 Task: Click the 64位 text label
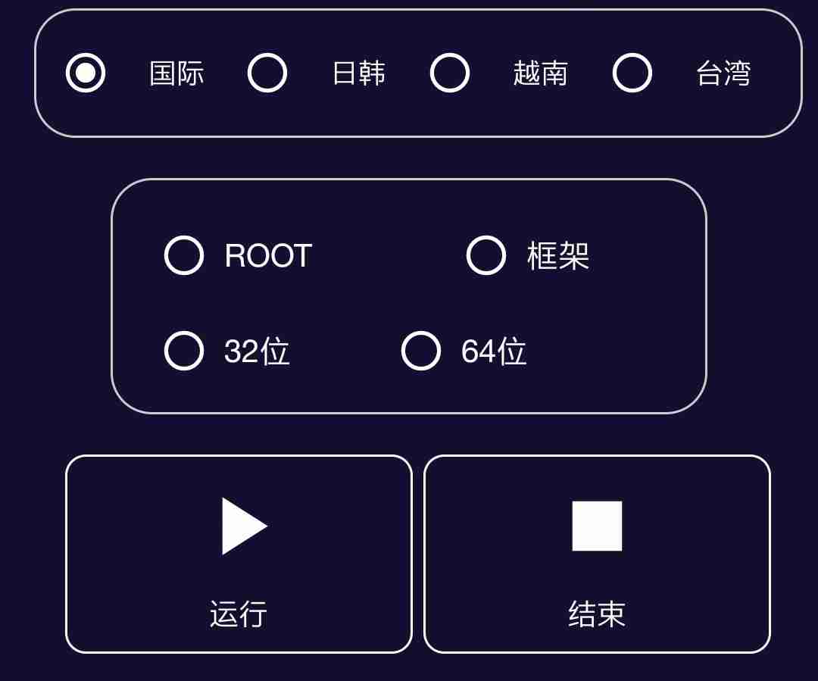point(494,351)
